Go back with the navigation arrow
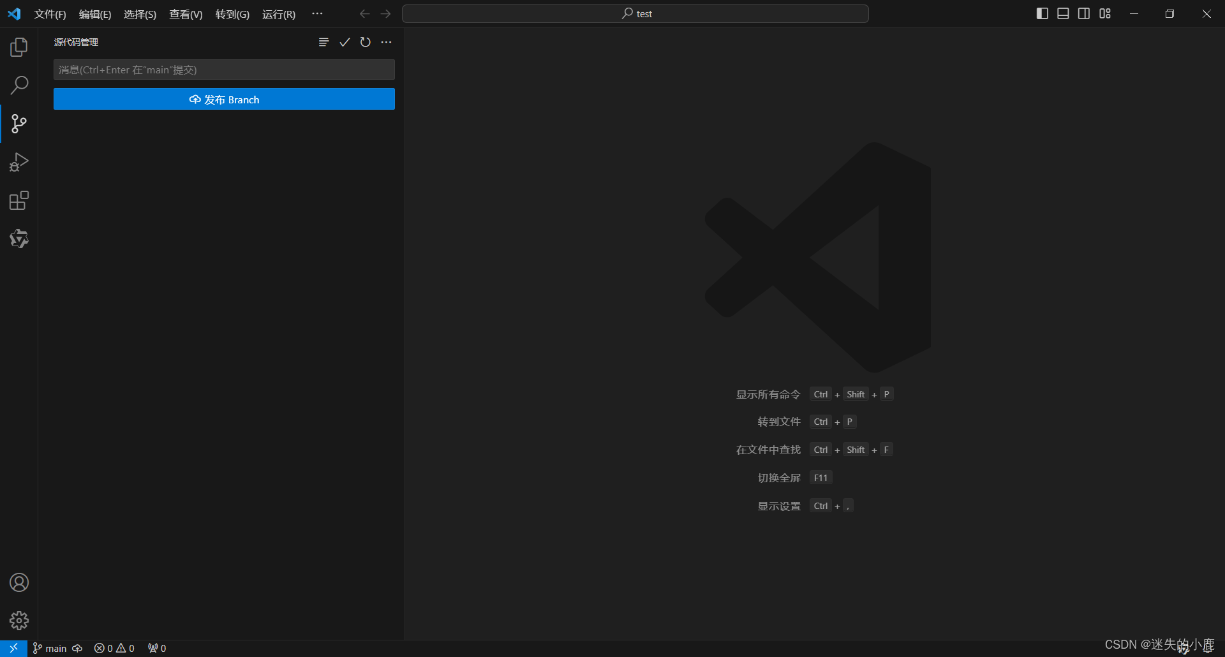The width and height of the screenshot is (1225, 657). (364, 14)
